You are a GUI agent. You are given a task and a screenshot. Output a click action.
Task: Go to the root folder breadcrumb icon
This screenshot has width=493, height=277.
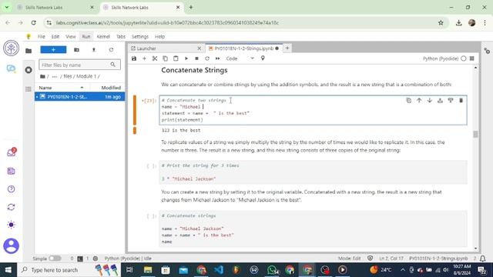click(x=43, y=76)
